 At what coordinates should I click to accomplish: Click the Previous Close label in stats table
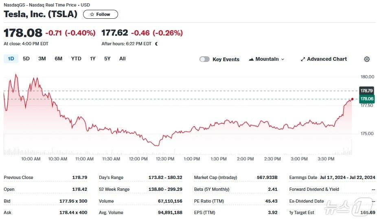pos(19,177)
